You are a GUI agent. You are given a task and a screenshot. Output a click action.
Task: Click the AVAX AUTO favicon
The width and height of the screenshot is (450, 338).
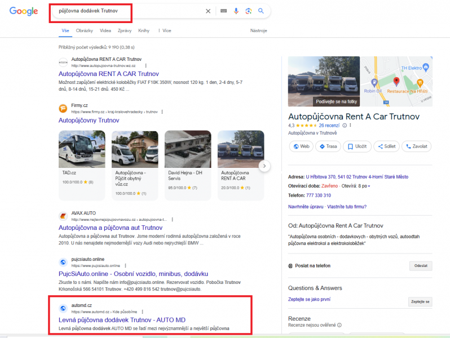pos(63,216)
